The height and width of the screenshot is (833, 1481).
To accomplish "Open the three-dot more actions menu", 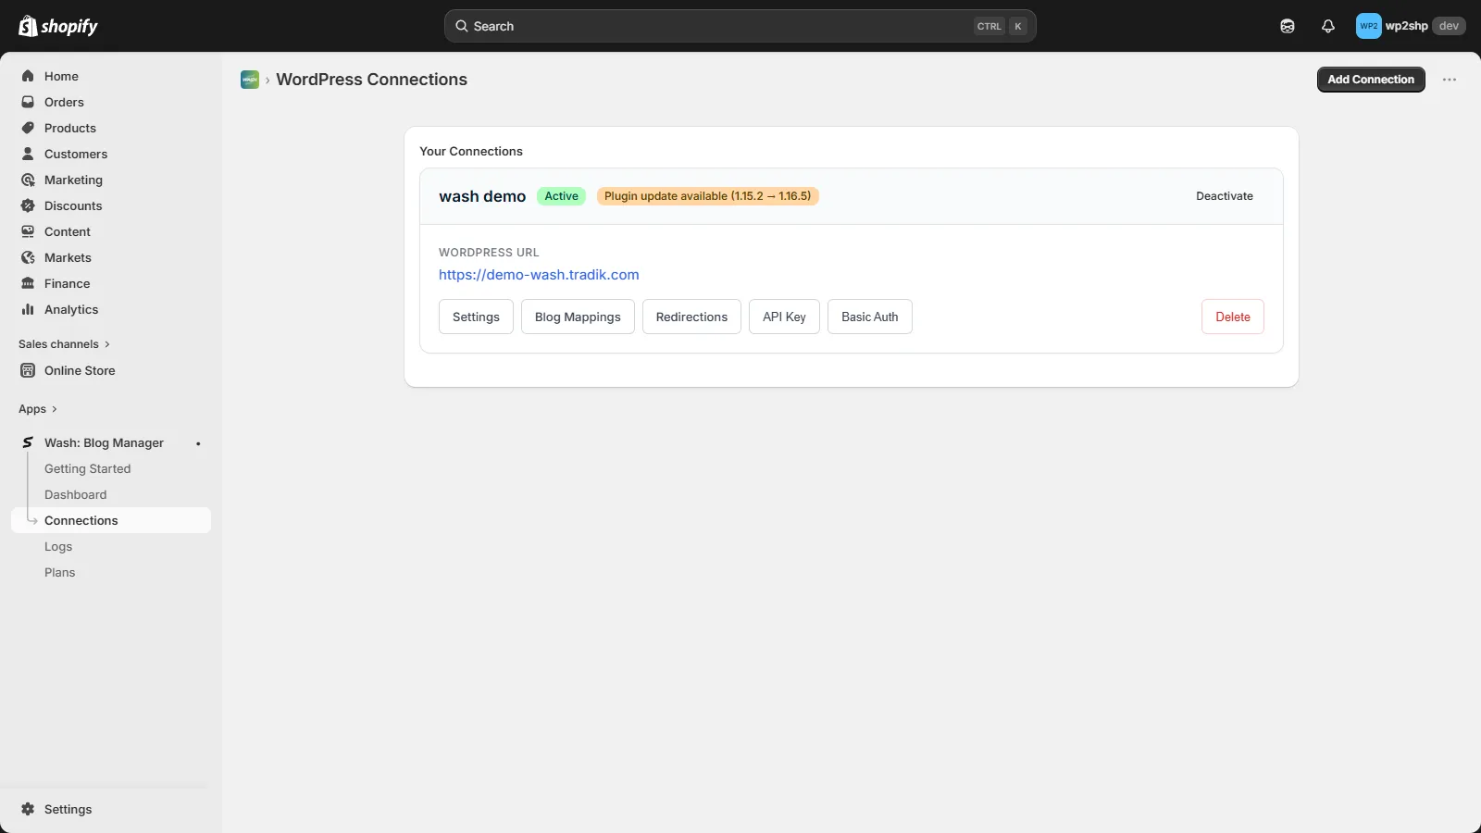I will [x=1450, y=80].
